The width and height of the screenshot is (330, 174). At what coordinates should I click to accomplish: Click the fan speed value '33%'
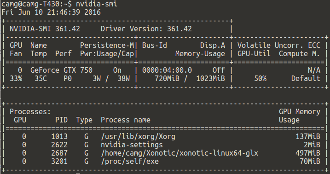tap(16, 78)
